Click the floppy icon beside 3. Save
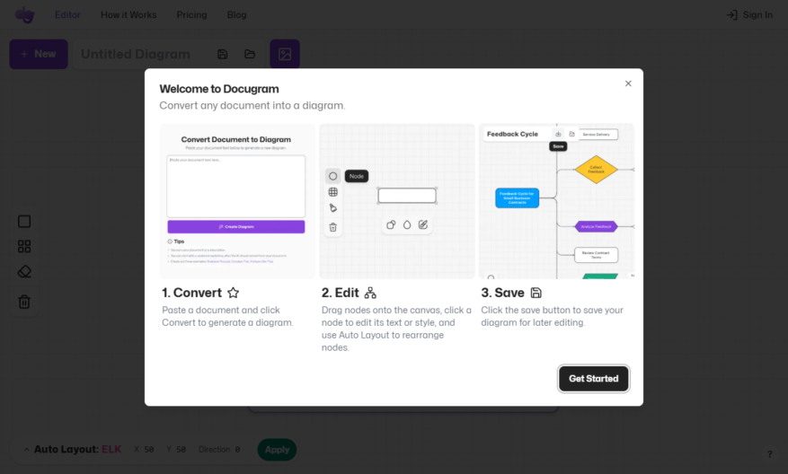788x474 pixels. click(536, 293)
